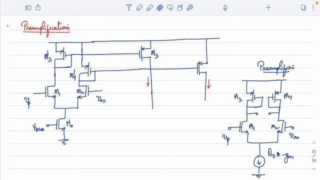Select the Lasso selection tool
This screenshot has height=180, width=320.
170,8
